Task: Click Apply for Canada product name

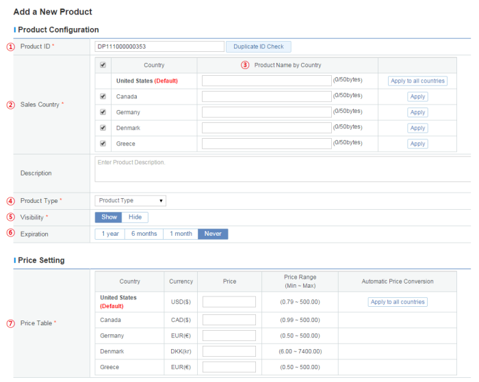Action: [x=417, y=97]
